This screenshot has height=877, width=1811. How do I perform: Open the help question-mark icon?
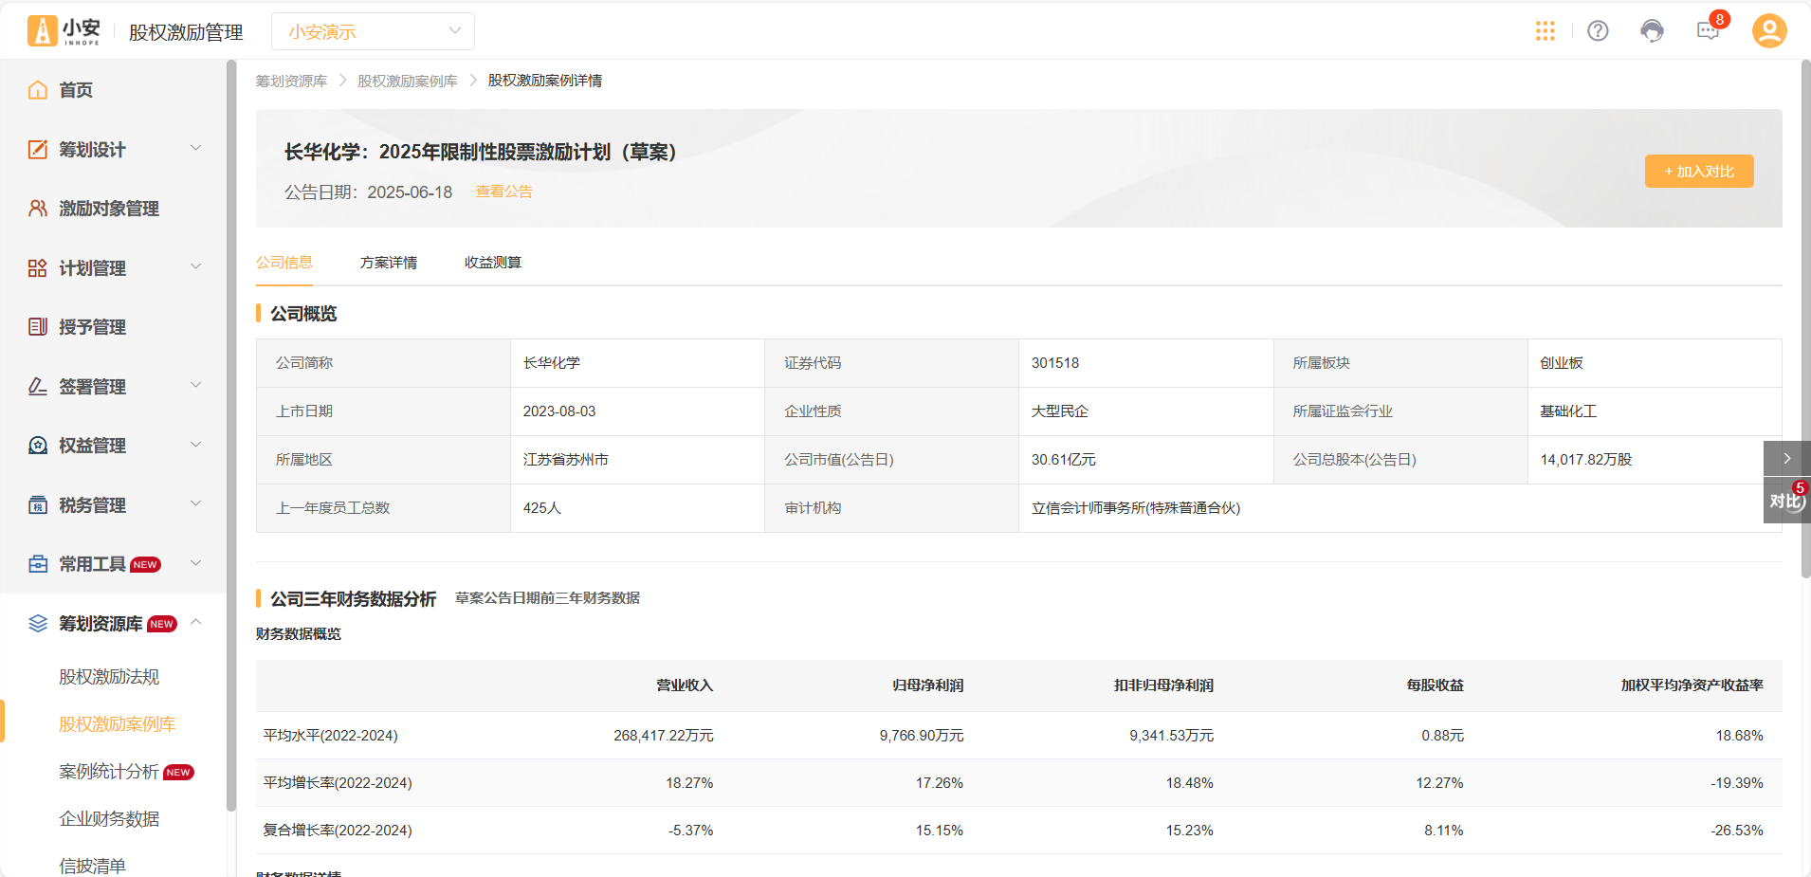pyautogui.click(x=1598, y=31)
